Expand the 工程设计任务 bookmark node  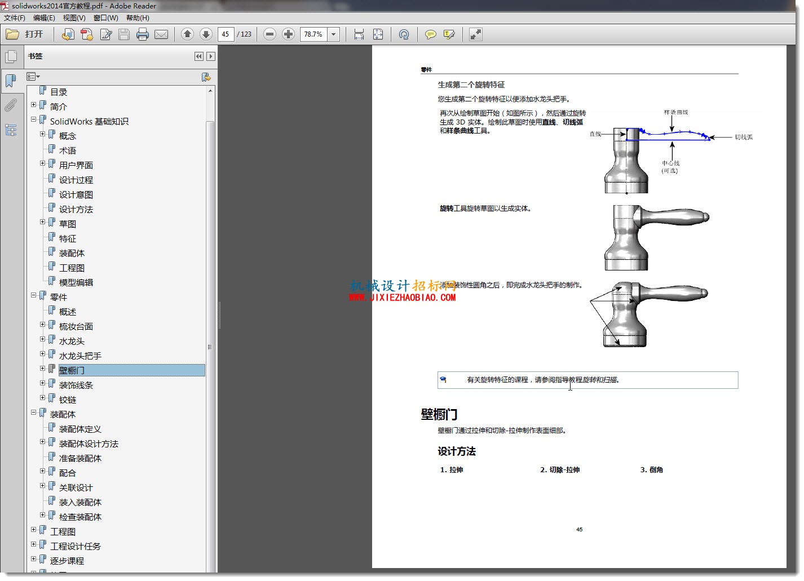34,544
